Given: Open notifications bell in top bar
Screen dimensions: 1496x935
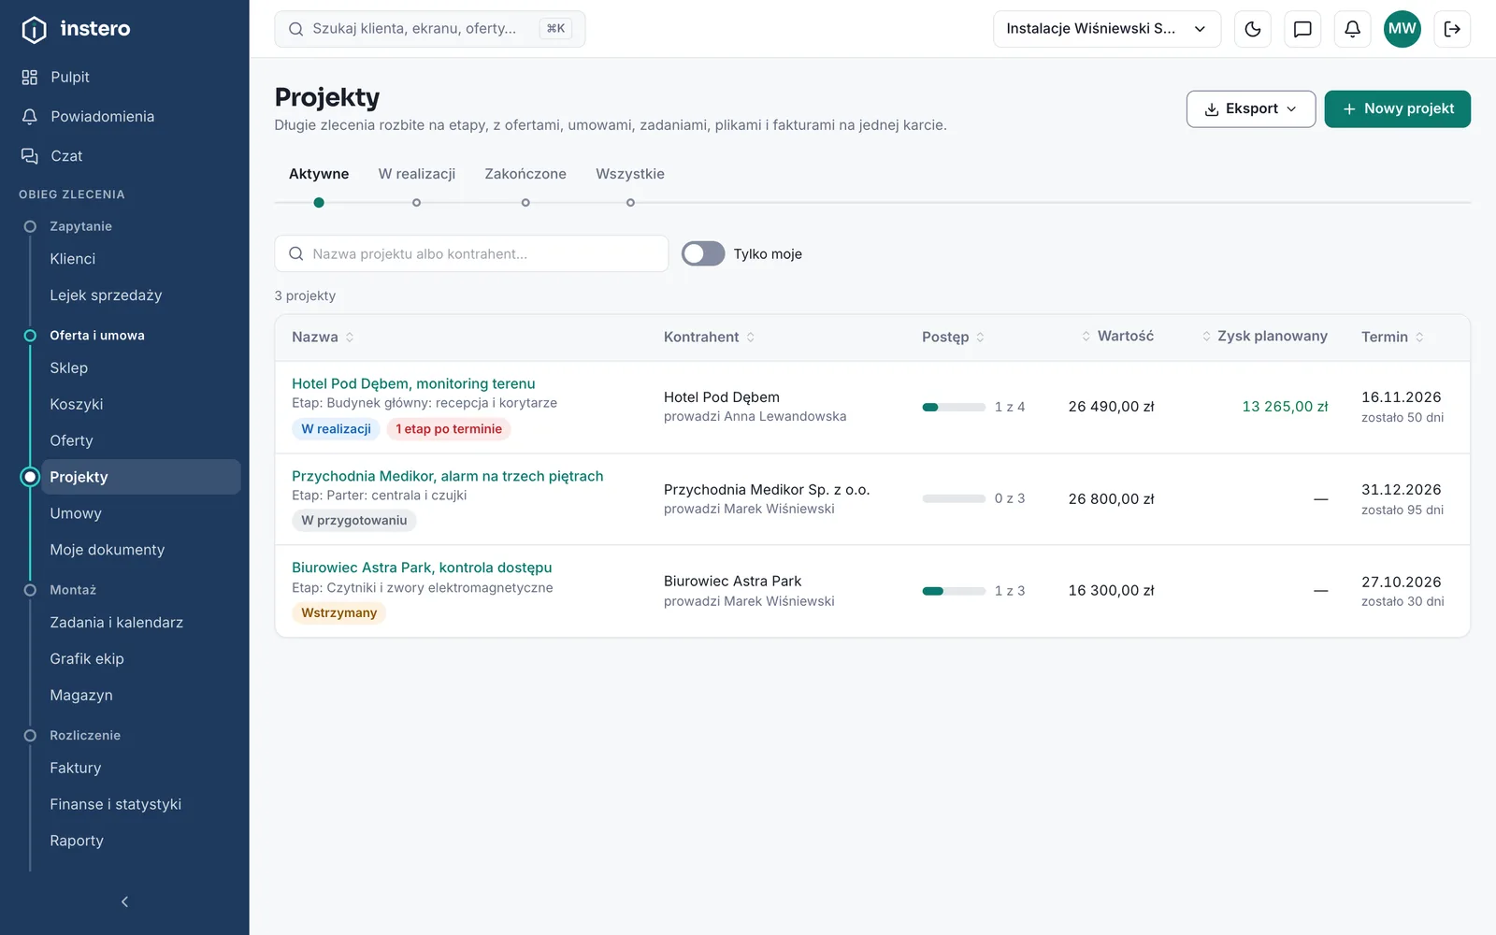Looking at the screenshot, I should [1352, 29].
